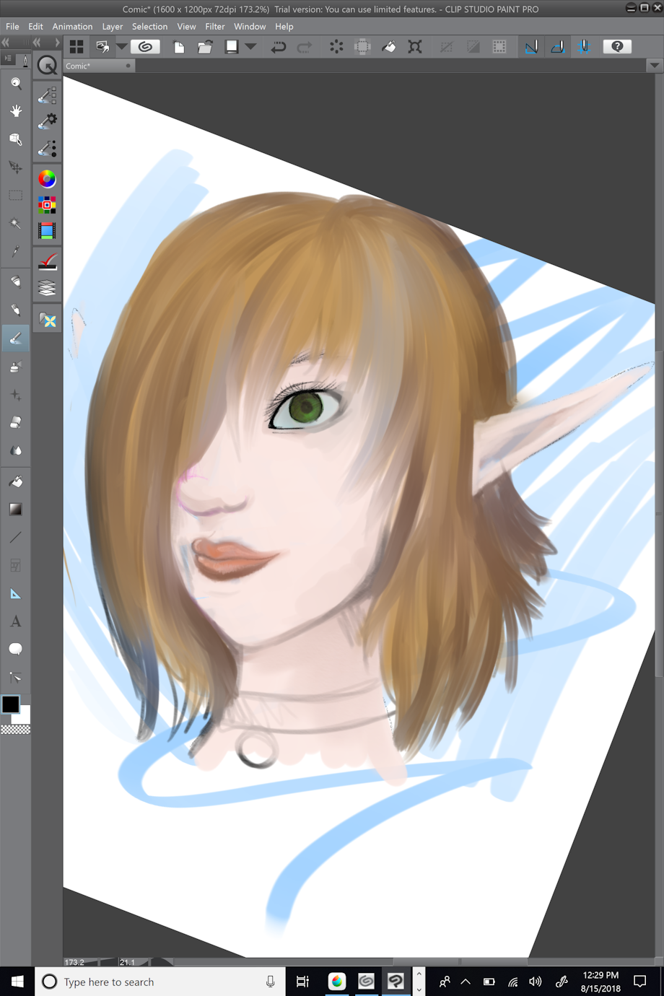Image resolution: width=664 pixels, height=996 pixels.
Task: Choose the Eraser tool
Action: 15,423
